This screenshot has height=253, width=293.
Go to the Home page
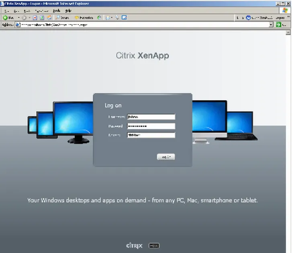pos(49,18)
